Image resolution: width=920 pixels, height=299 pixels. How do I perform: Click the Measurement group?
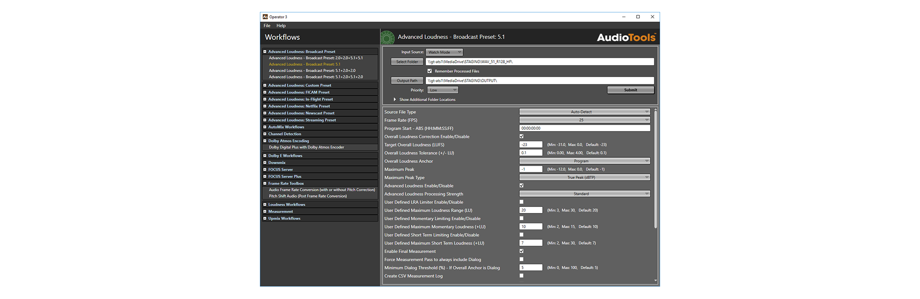tap(281, 212)
